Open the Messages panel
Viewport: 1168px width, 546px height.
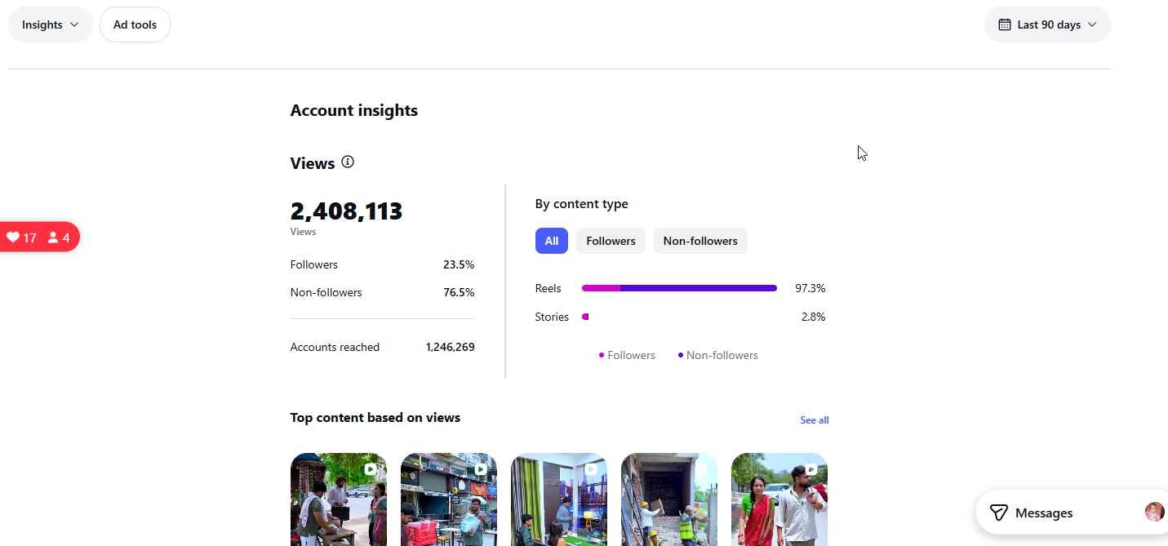(1072, 513)
